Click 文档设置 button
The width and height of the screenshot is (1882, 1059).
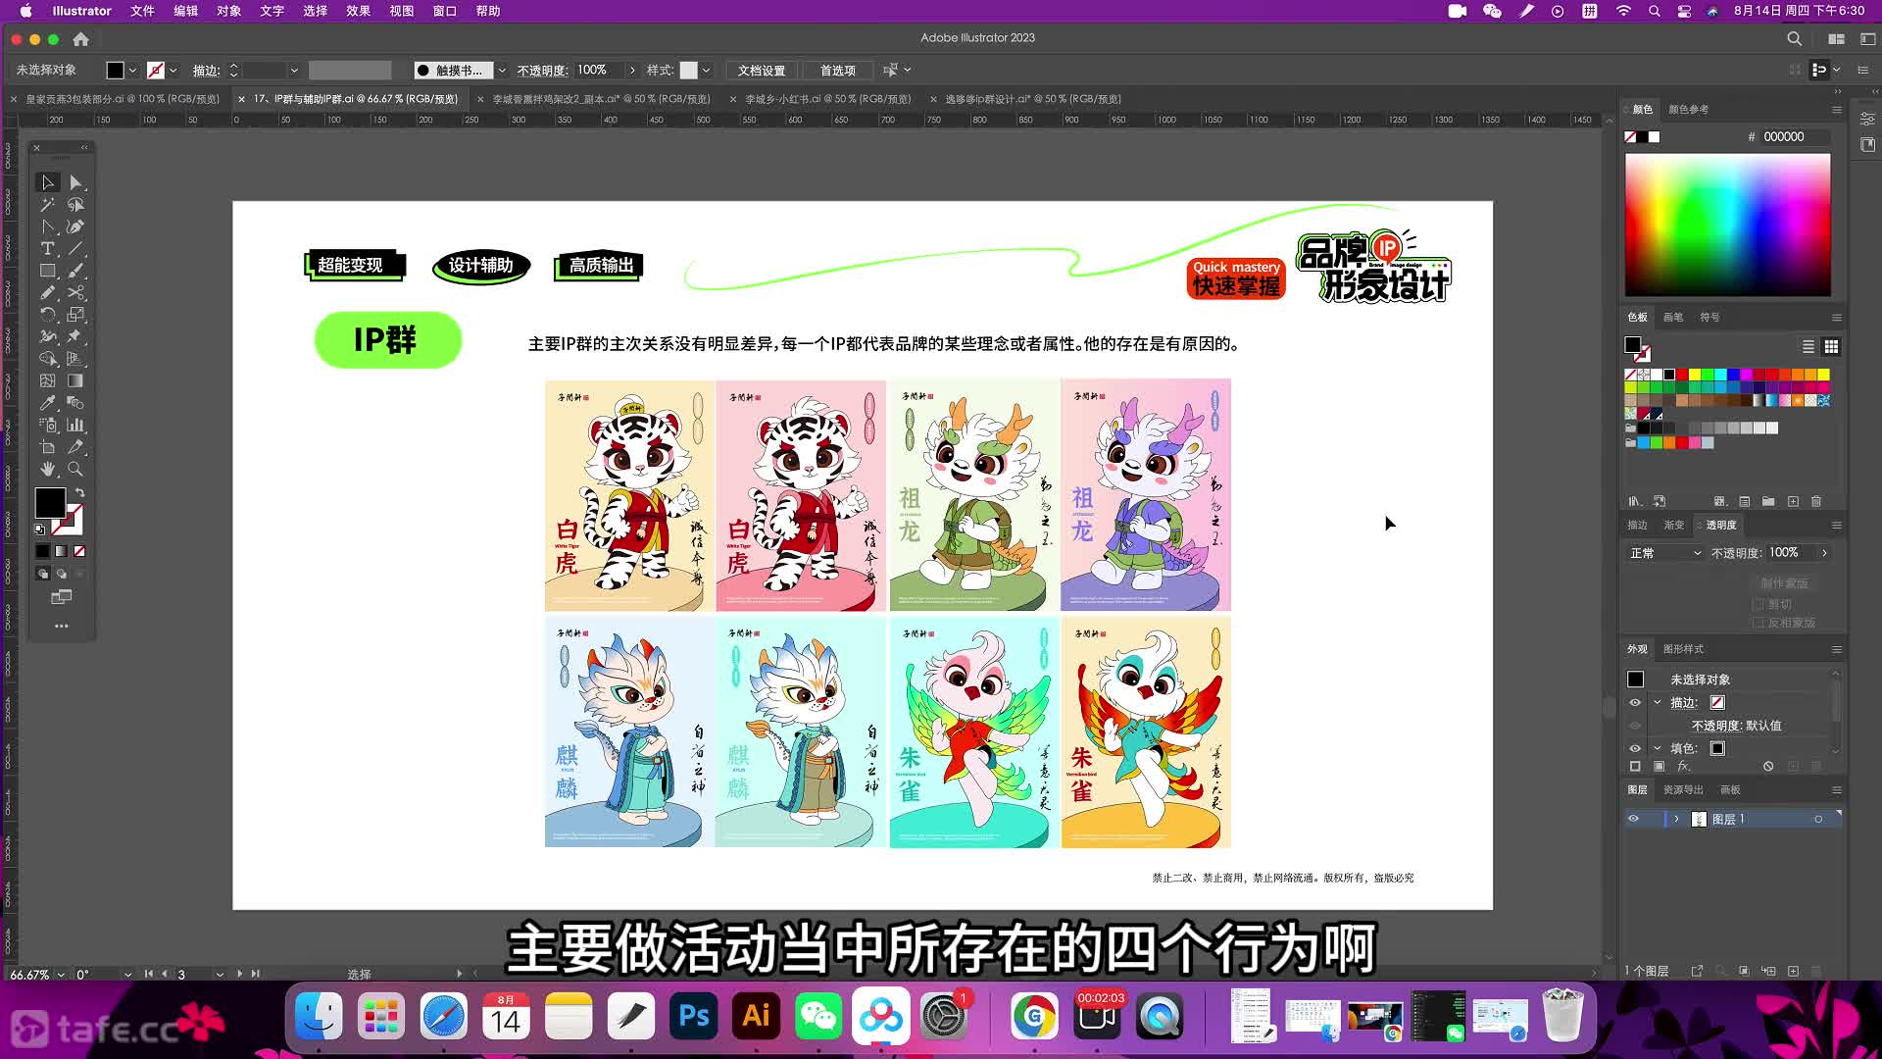(x=762, y=71)
